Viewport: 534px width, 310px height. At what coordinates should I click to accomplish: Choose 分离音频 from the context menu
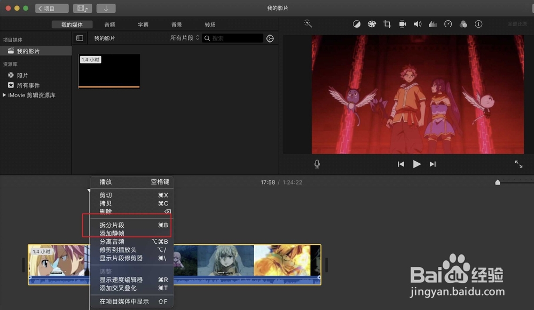132,241
